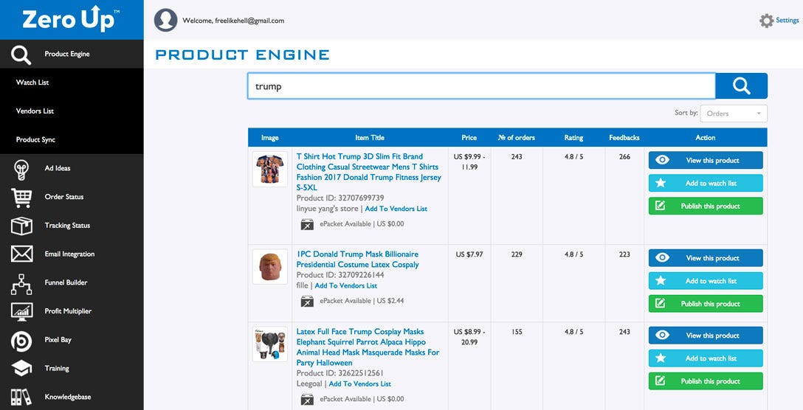Click the Settings text link
Viewport: 803px width, 410px height.
pyautogui.click(x=787, y=21)
